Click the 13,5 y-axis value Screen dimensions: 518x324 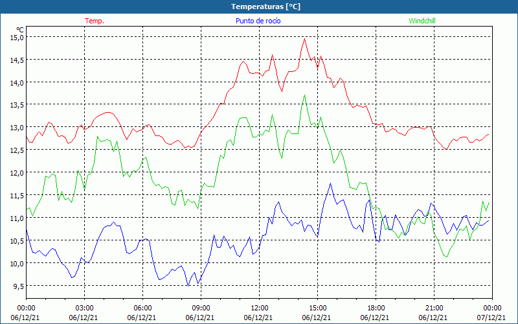pyautogui.click(x=17, y=105)
